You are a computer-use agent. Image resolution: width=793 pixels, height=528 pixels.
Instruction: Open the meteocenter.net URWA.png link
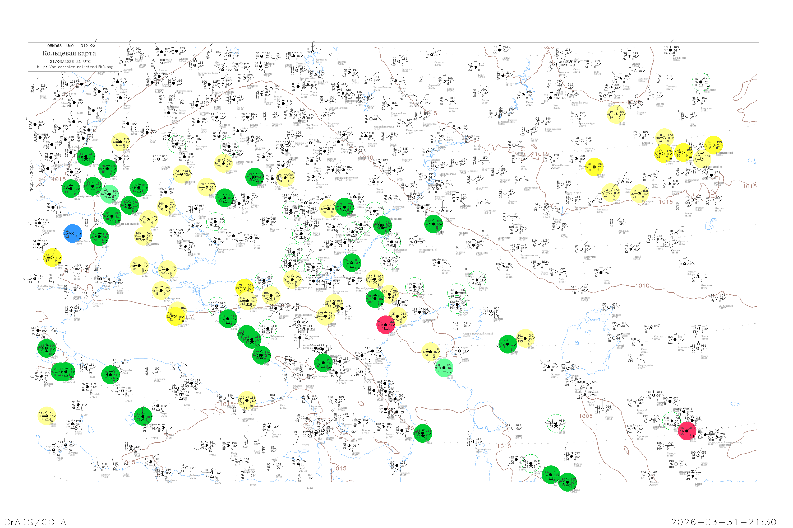click(75, 67)
